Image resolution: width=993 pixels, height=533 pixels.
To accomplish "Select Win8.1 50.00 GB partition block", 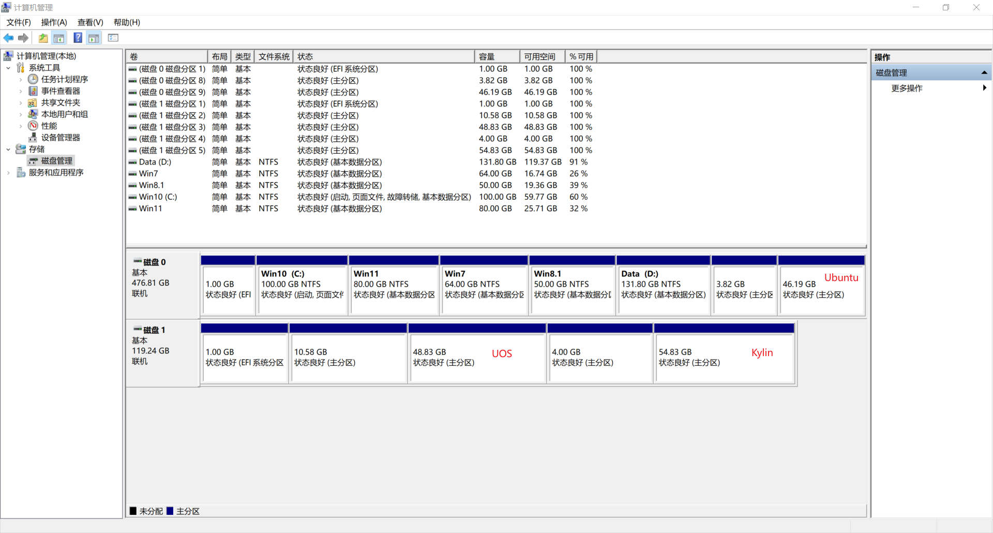I will pyautogui.click(x=572, y=285).
